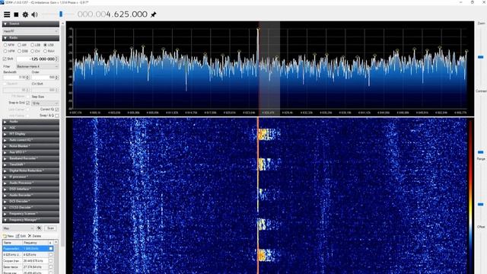487x274 pixels.
Task: Click Edit in Frequency Manager
Action: coord(21,236)
